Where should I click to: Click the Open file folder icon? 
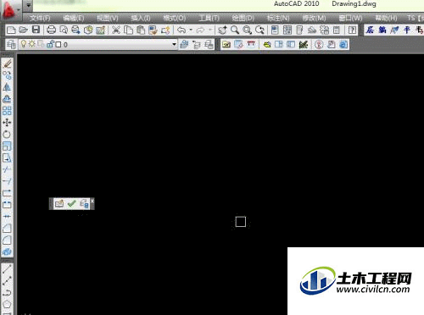(x=23, y=30)
